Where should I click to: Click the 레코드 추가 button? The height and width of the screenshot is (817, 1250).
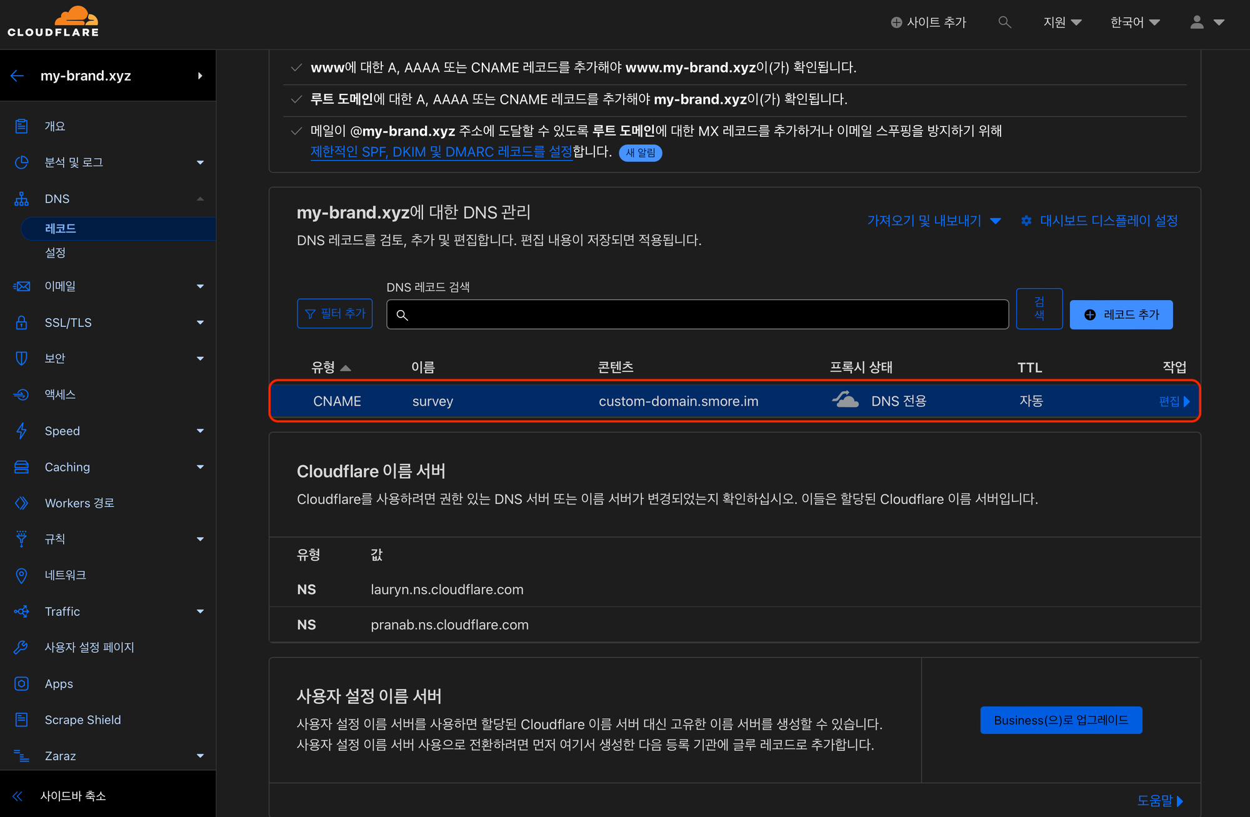click(x=1121, y=314)
